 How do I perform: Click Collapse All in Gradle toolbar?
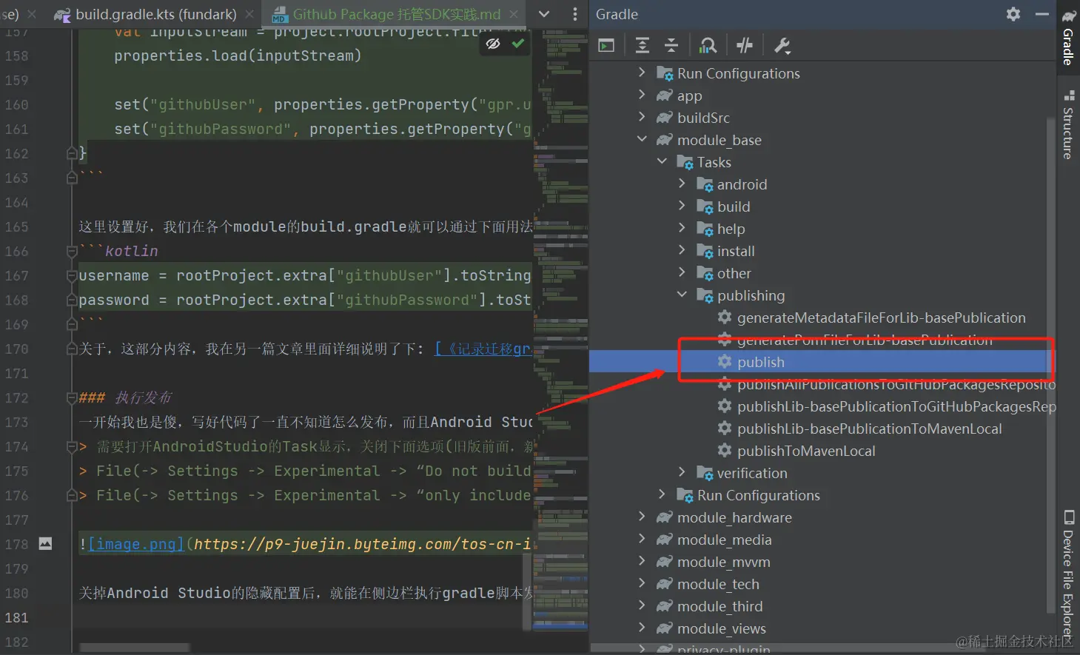(x=671, y=46)
